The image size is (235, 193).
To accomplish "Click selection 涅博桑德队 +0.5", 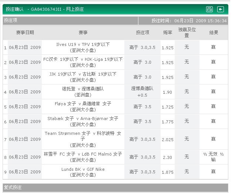I will [142, 91].
